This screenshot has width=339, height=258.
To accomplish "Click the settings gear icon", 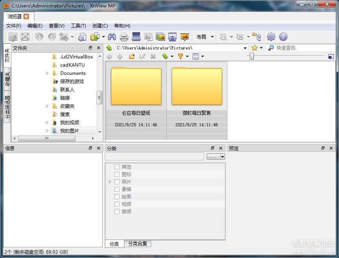I will pos(270,36).
